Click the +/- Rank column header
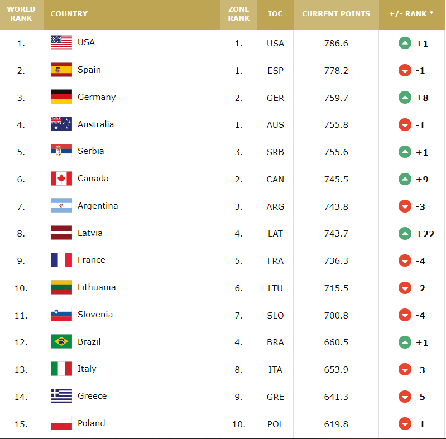Image resolution: width=446 pixels, height=439 pixels. [412, 14]
